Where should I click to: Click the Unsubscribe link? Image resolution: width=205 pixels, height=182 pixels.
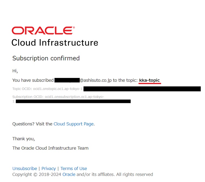25,169
